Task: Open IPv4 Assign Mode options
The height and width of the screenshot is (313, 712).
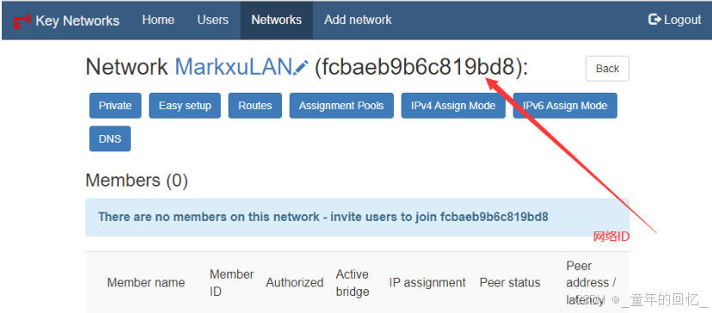Action: [453, 106]
